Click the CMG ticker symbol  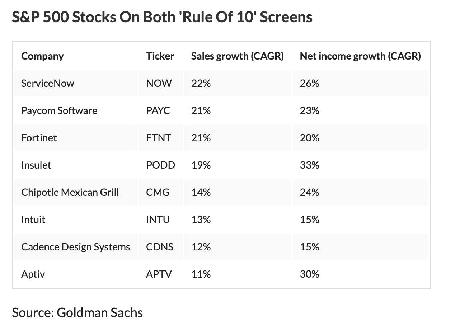(158, 193)
